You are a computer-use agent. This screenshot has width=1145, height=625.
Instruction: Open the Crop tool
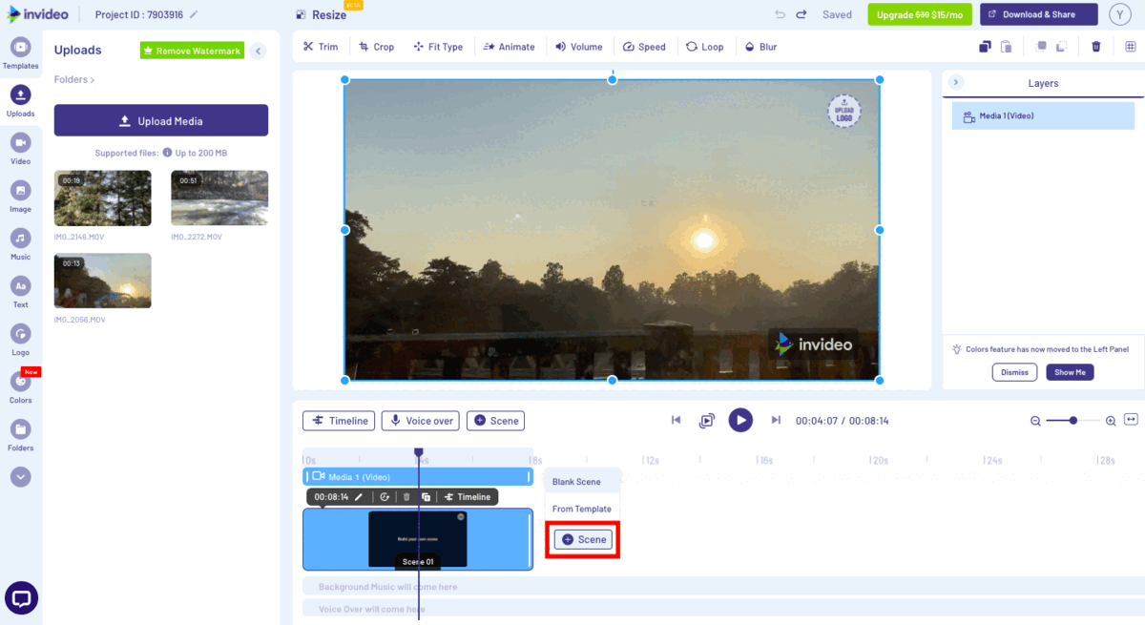pyautogui.click(x=376, y=46)
